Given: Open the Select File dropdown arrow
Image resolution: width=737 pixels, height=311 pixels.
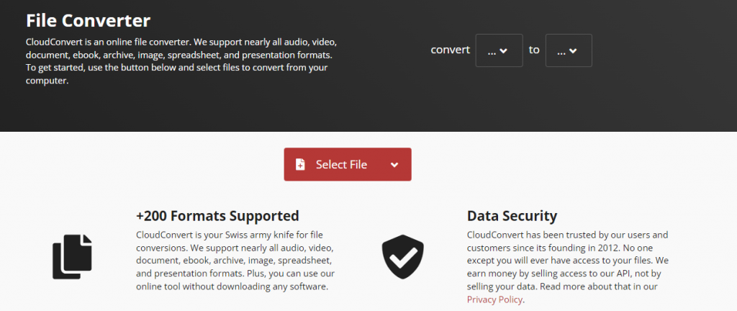Looking at the screenshot, I should 395,165.
